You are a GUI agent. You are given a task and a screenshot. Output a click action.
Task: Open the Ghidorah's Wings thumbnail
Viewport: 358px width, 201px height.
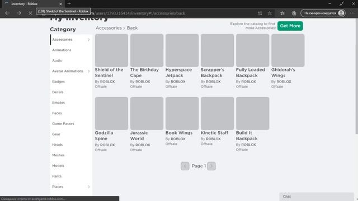[x=288, y=50]
